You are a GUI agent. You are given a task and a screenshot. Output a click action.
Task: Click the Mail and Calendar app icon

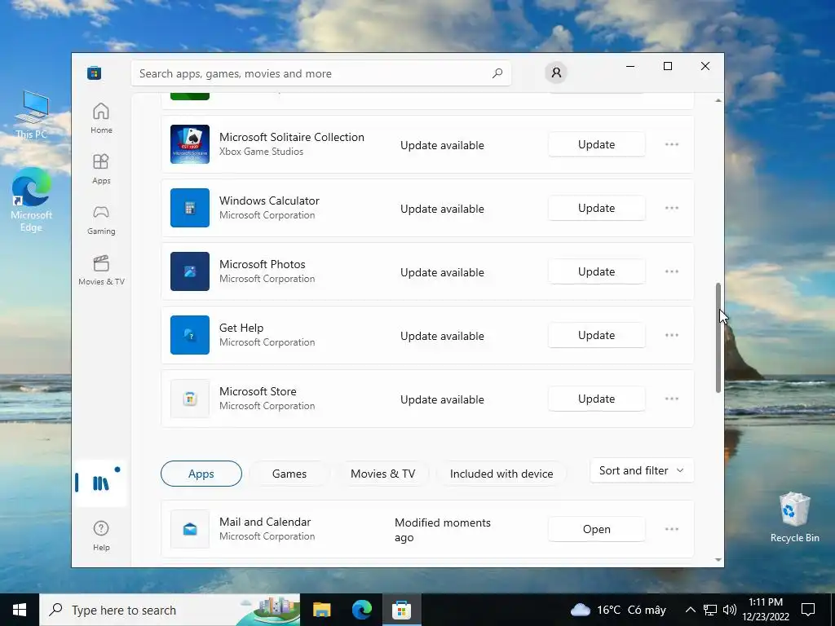(189, 529)
